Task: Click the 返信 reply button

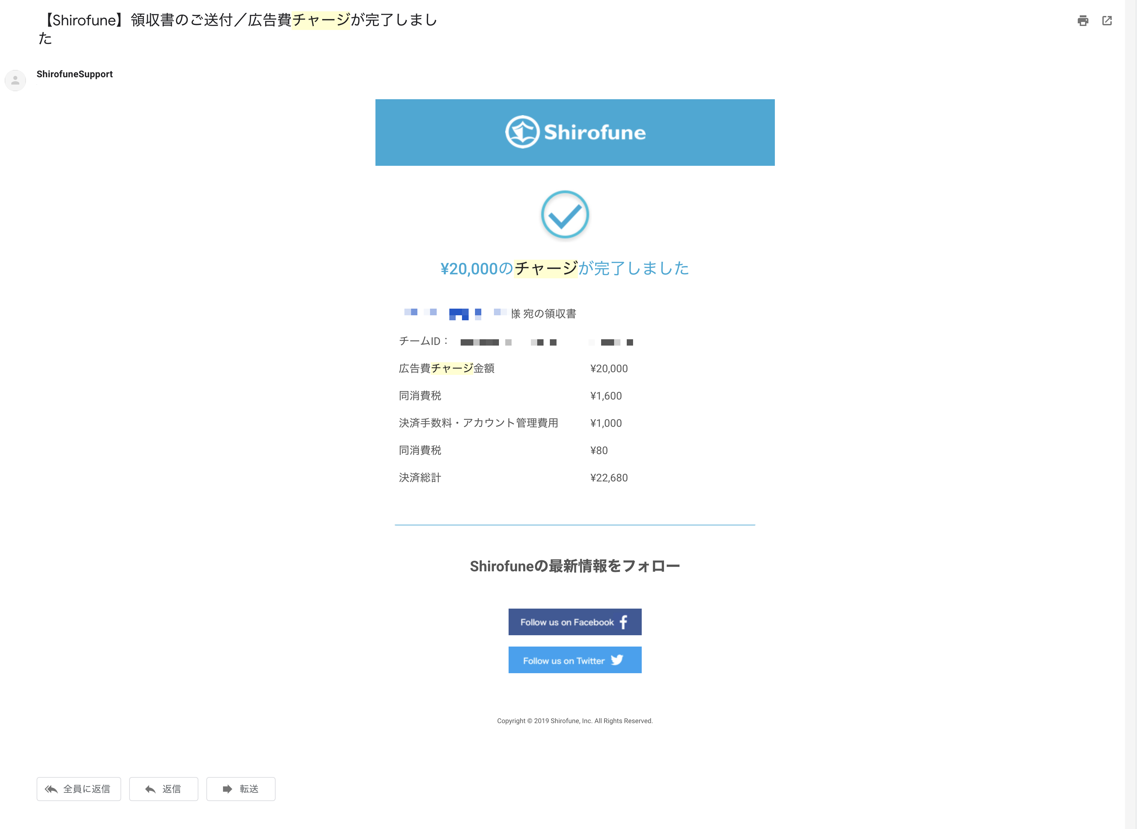Action: (163, 789)
